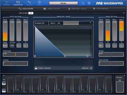The width and height of the screenshot is (127, 95).
Task: Set the OCTAVE slider
Action: coord(15,63)
